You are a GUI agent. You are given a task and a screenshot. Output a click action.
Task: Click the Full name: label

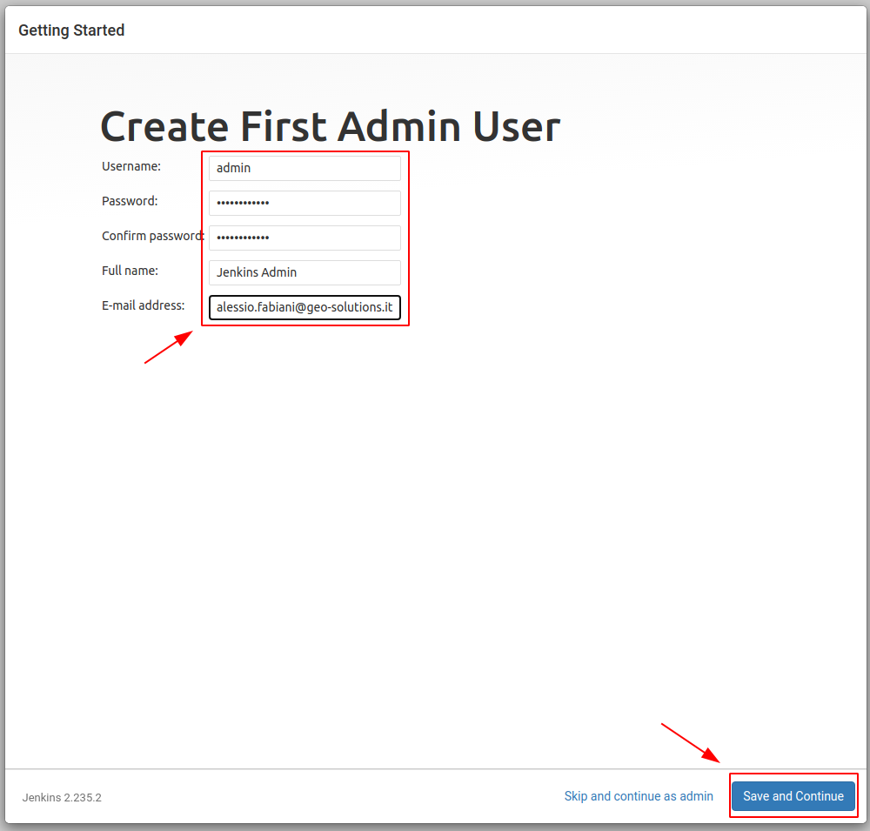tap(130, 271)
